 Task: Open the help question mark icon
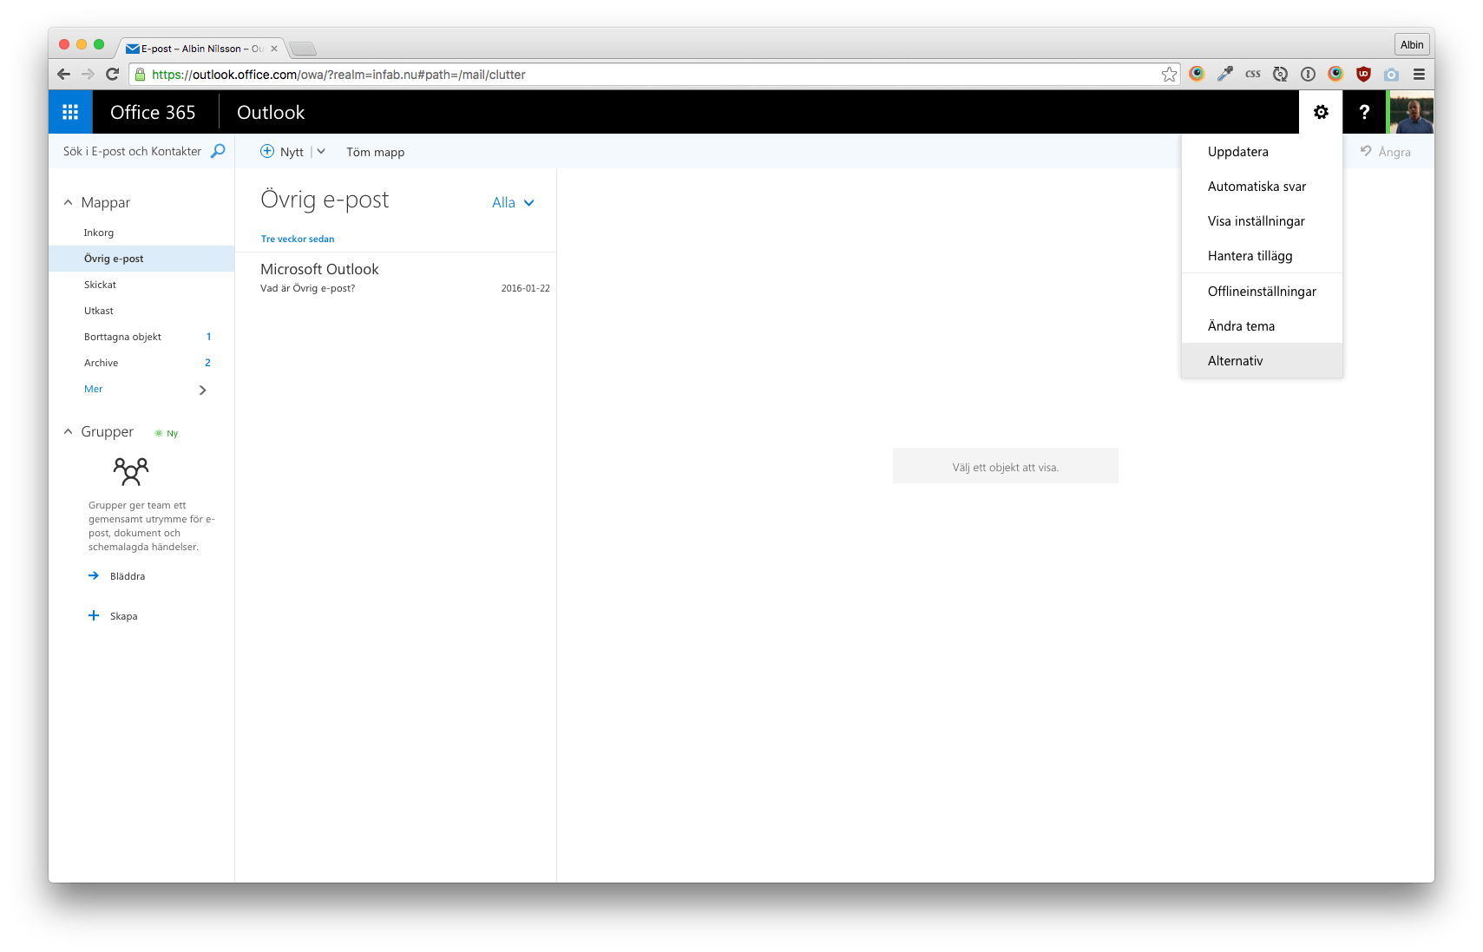click(x=1364, y=112)
